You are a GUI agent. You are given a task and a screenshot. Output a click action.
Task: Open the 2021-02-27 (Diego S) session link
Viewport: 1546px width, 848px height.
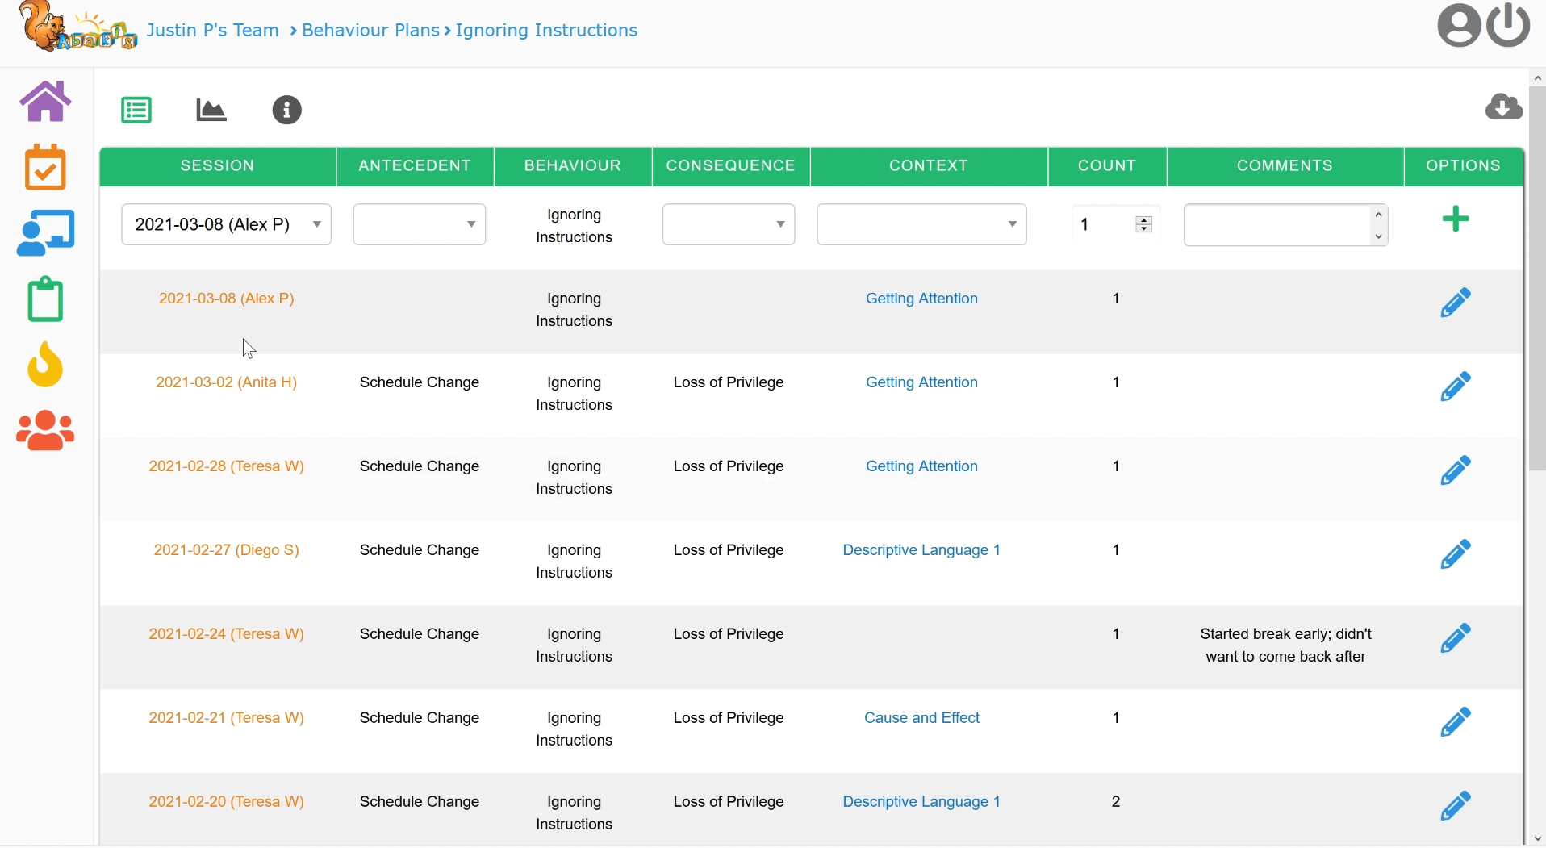(226, 551)
